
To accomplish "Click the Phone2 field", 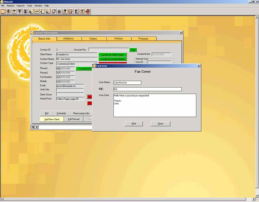I will point(66,73).
